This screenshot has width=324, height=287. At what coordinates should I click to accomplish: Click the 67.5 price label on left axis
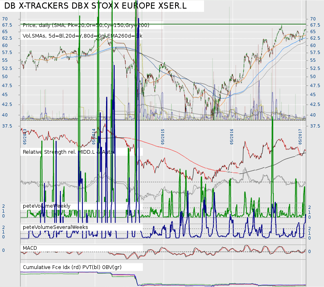[7, 25]
